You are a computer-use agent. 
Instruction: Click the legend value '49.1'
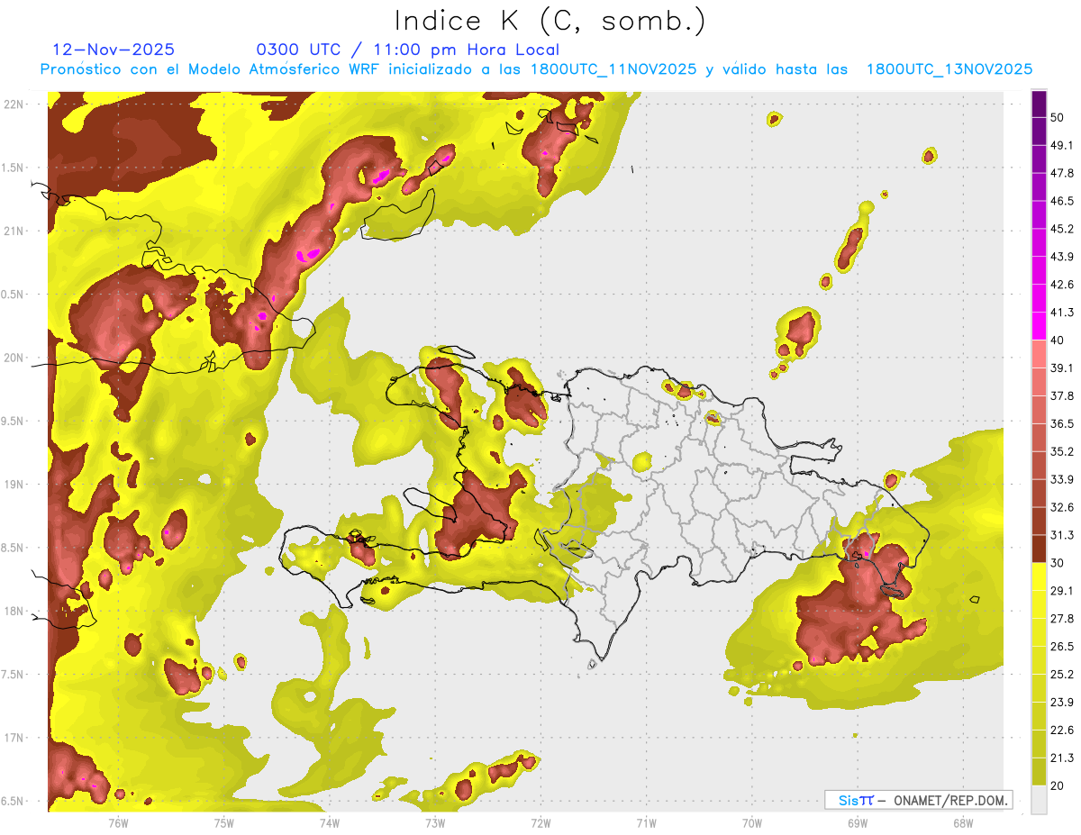point(1062,145)
